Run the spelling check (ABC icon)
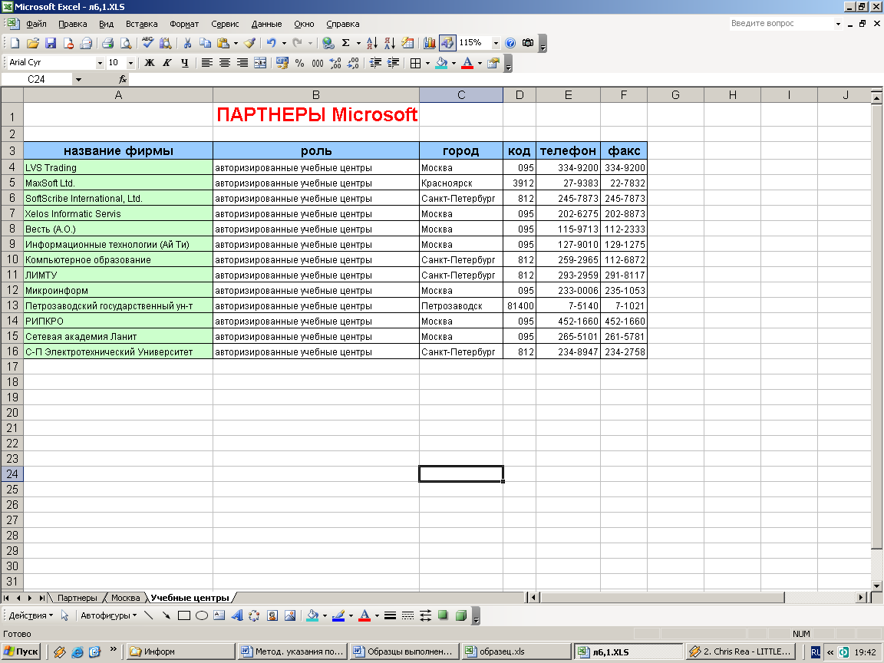This screenshot has height=663, width=884. coord(147,43)
